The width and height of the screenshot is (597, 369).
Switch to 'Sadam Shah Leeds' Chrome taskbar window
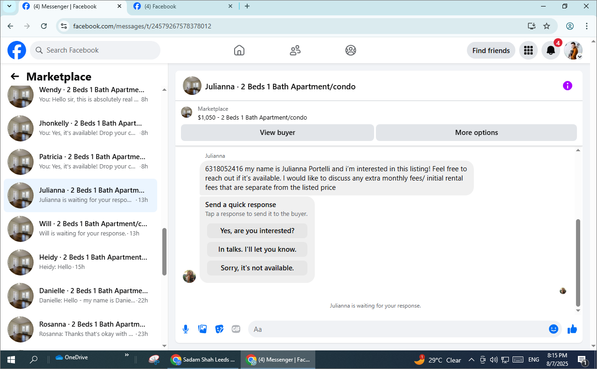point(203,360)
